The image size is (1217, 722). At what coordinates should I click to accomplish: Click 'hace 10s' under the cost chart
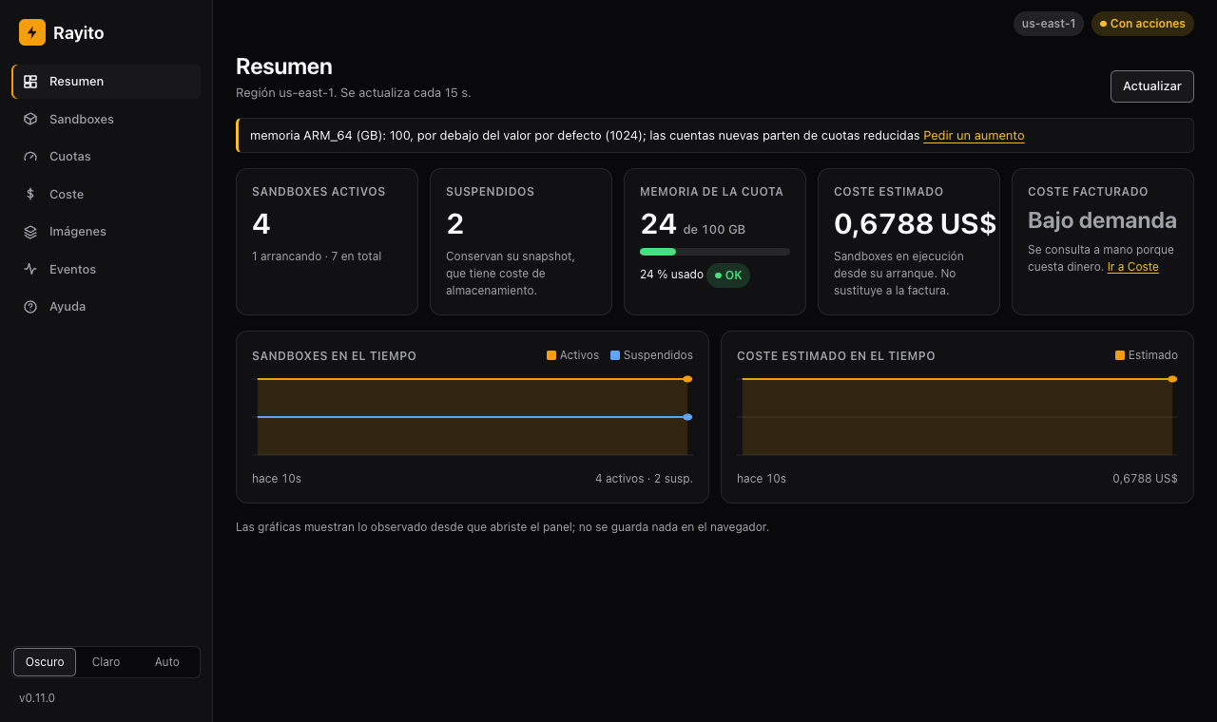tap(762, 479)
